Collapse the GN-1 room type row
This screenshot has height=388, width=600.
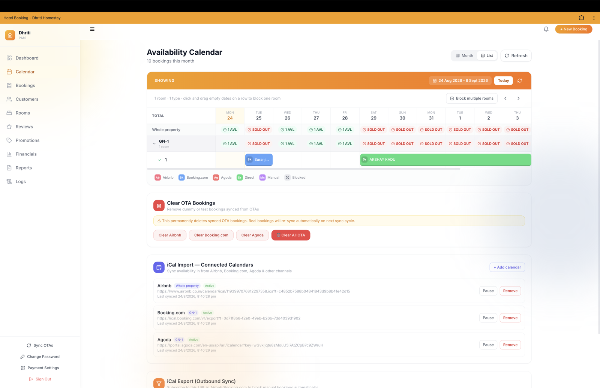(x=154, y=144)
